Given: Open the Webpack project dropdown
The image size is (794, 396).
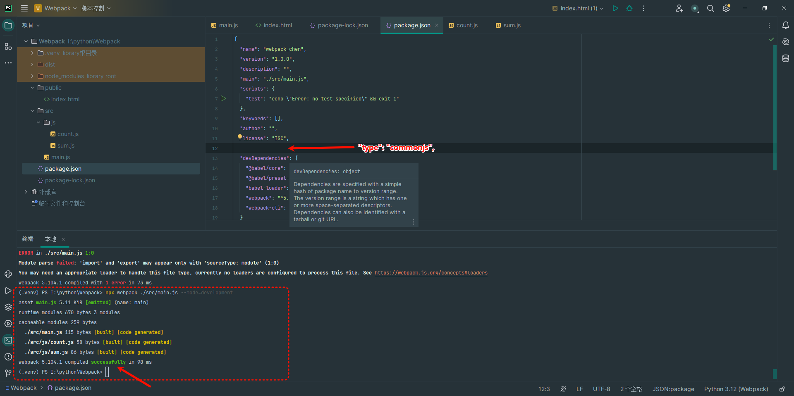Looking at the screenshot, I should 55,8.
